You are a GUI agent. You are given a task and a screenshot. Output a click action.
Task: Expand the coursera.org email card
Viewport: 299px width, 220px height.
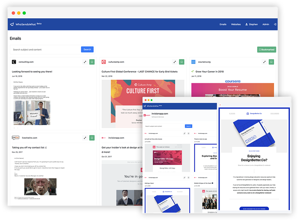[264, 62]
